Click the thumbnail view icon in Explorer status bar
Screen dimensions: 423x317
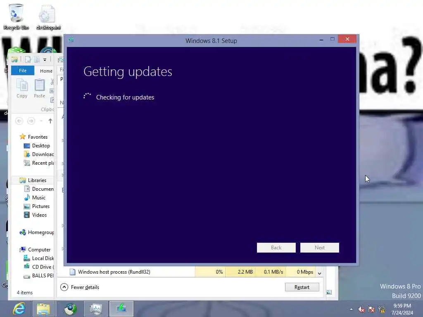(x=329, y=292)
